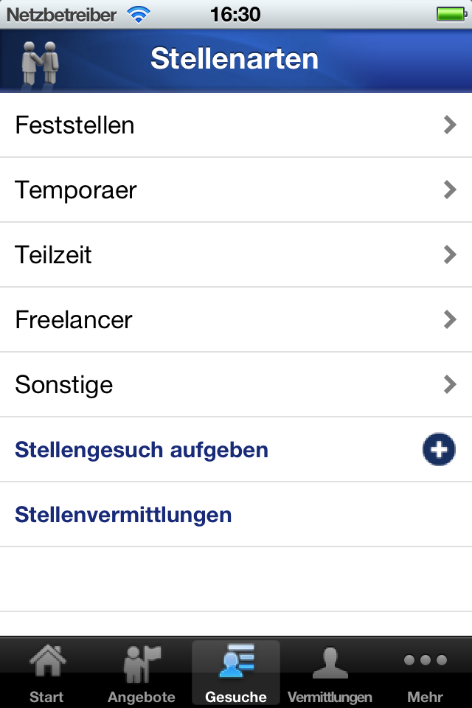Open the Temporaer chevron arrow

click(449, 190)
